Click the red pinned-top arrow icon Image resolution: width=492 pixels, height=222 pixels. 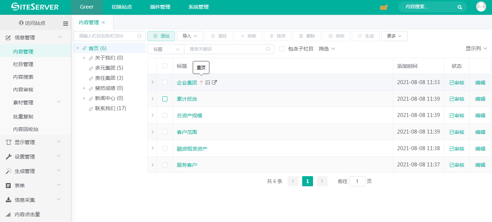click(x=201, y=83)
